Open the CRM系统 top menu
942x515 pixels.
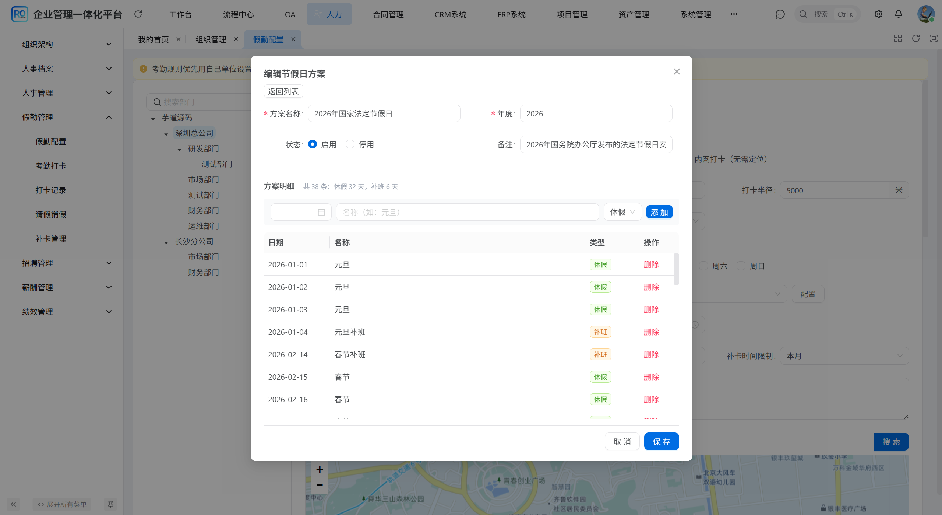click(x=450, y=14)
